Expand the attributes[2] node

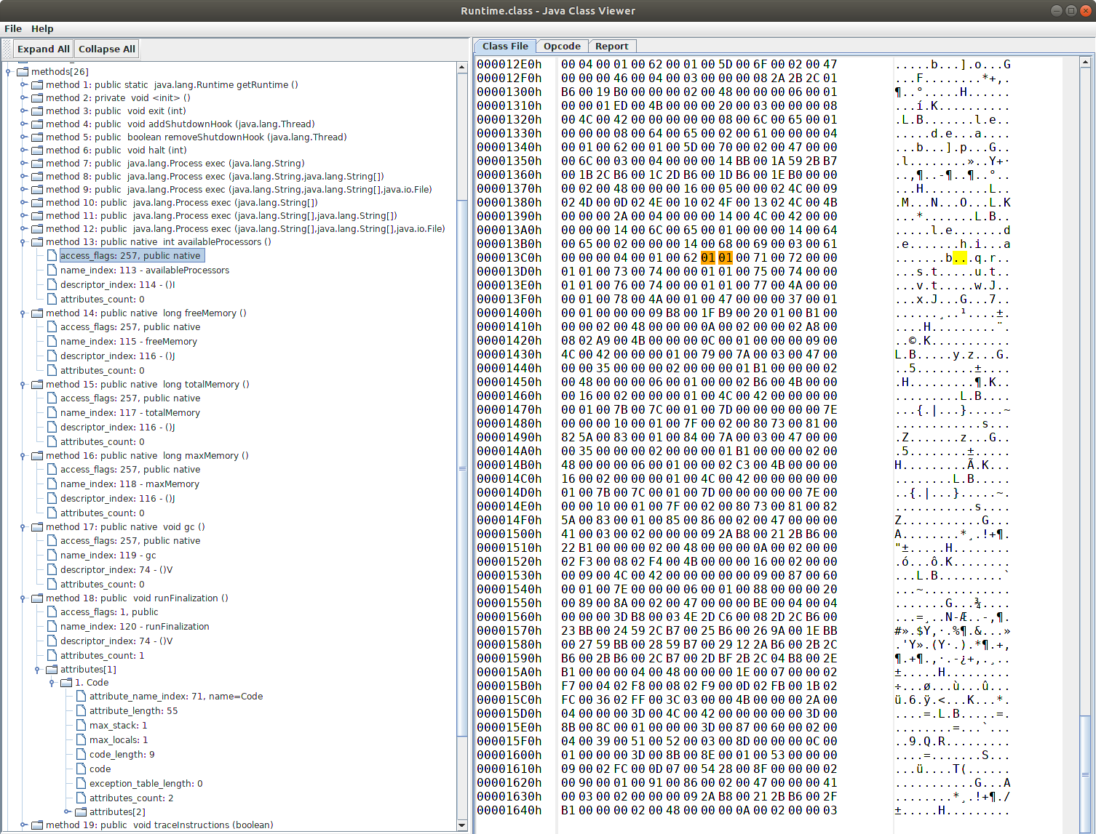(66, 811)
